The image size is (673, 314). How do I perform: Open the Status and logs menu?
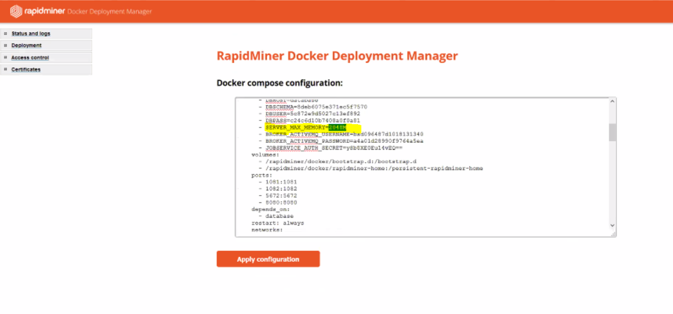pos(31,33)
